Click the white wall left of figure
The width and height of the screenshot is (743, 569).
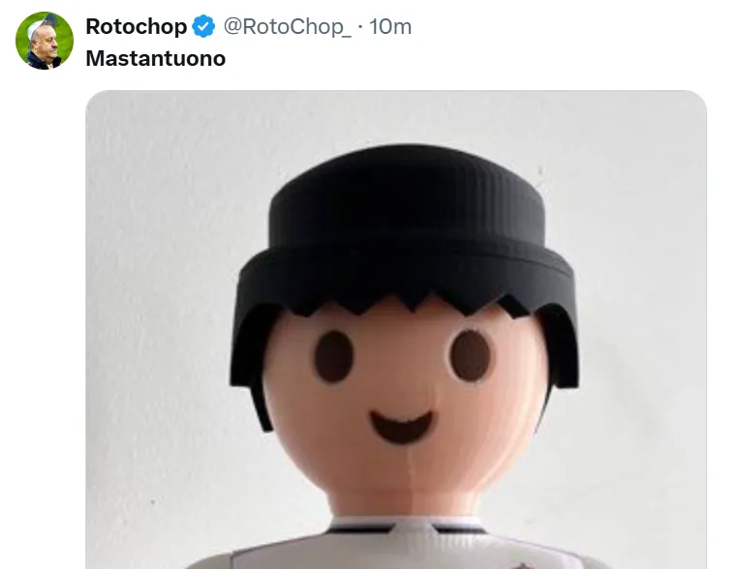click(156, 331)
